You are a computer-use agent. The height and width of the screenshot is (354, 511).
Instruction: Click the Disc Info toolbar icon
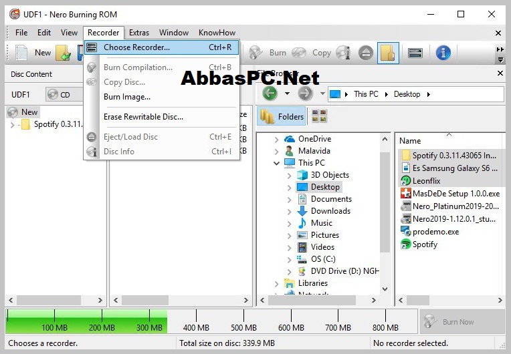[x=344, y=53]
